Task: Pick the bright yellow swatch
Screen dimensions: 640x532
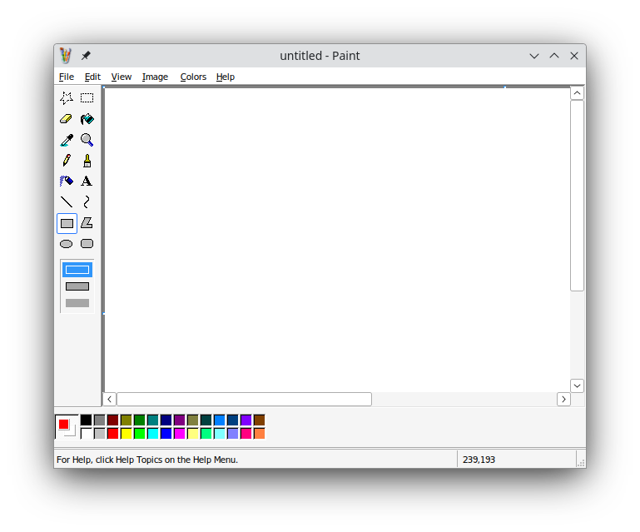Action: pyautogui.click(x=127, y=433)
